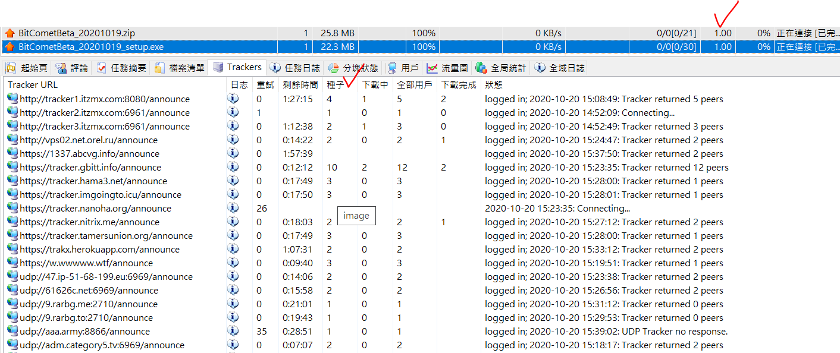Open the 全局統計 tab
This screenshot has height=353, width=840.
pyautogui.click(x=501, y=68)
